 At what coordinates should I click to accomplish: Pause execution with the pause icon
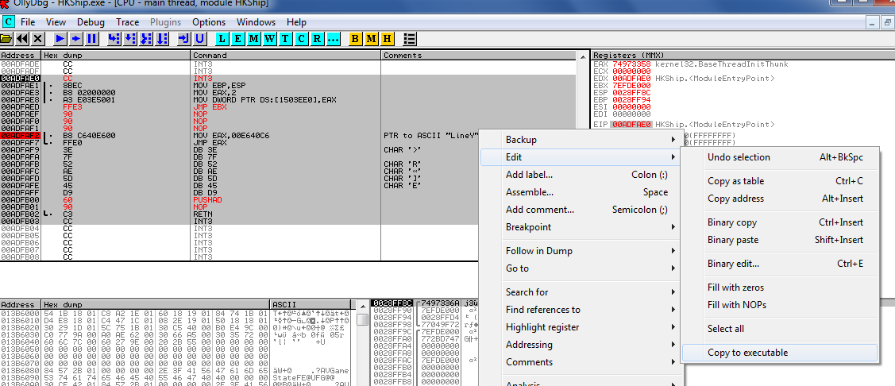tap(92, 38)
